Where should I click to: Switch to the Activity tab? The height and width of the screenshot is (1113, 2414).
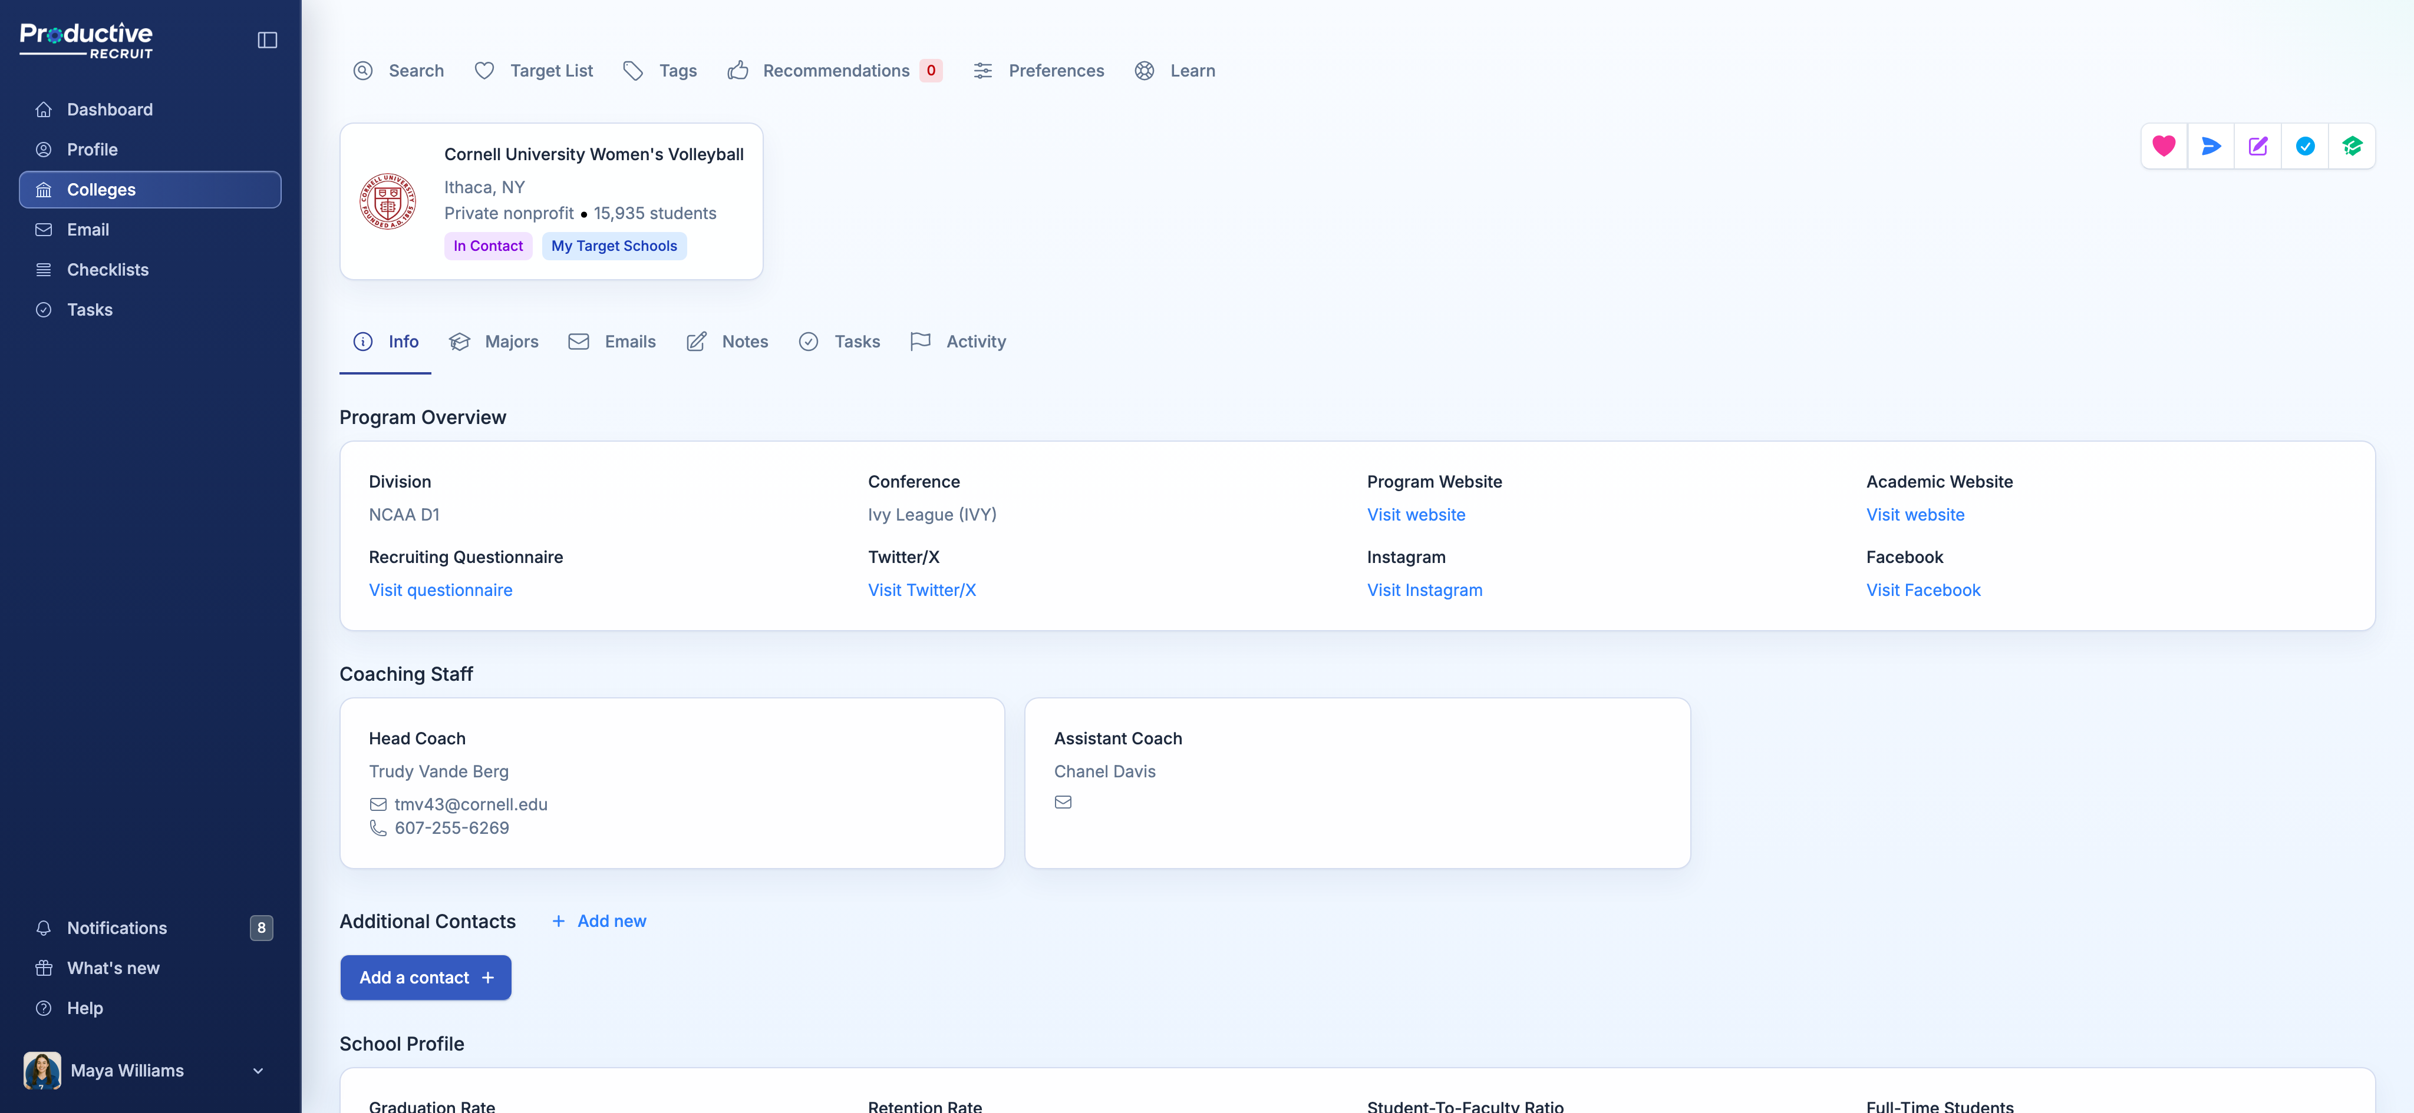[x=958, y=342]
